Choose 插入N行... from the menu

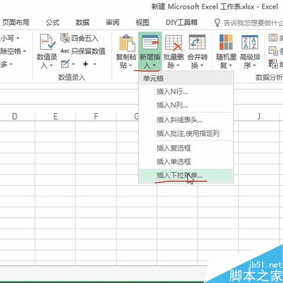coord(186,92)
